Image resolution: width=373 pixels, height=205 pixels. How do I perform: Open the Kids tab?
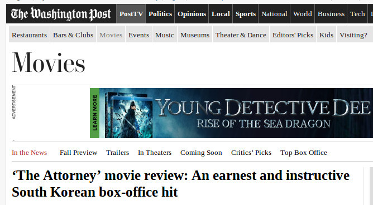click(x=326, y=35)
